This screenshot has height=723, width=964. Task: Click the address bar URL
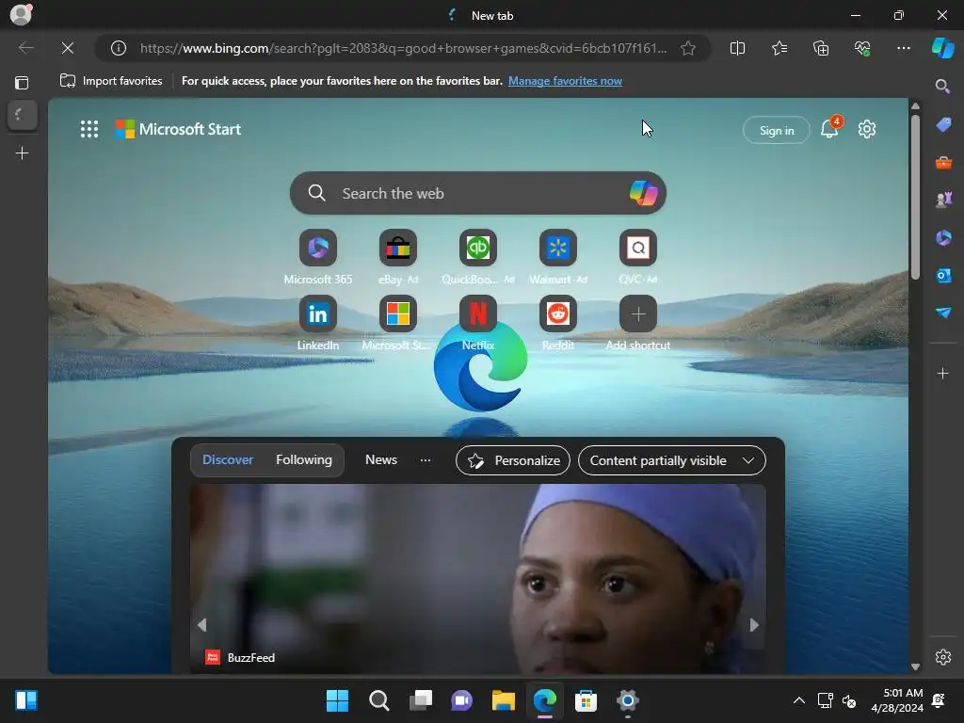coord(403,48)
